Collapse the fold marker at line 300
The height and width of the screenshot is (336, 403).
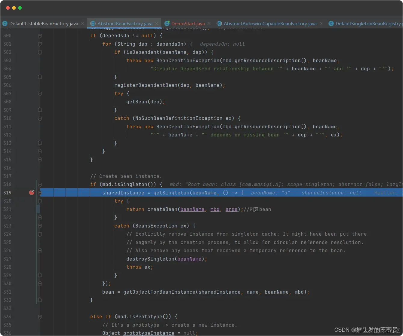40,36
